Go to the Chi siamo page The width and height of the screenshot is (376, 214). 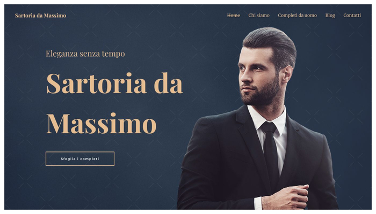point(259,16)
